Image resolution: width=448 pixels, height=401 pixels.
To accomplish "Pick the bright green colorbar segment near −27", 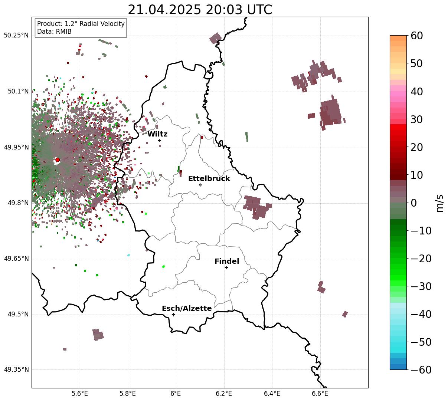I will (x=398, y=278).
